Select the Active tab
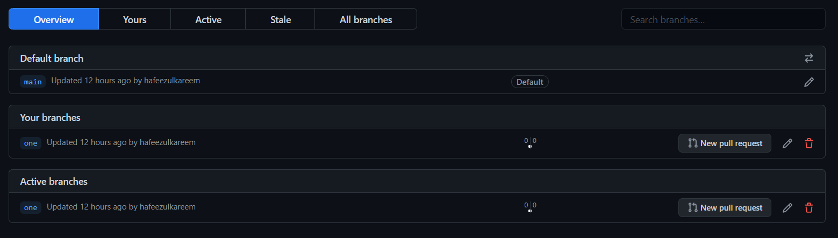The height and width of the screenshot is (238, 838). (x=208, y=19)
